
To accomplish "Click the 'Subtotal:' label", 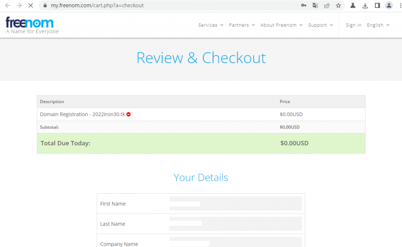I will pyautogui.click(x=49, y=127).
